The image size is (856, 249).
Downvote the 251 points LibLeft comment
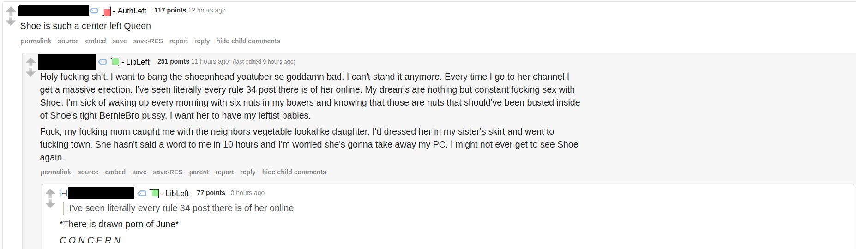click(x=30, y=72)
